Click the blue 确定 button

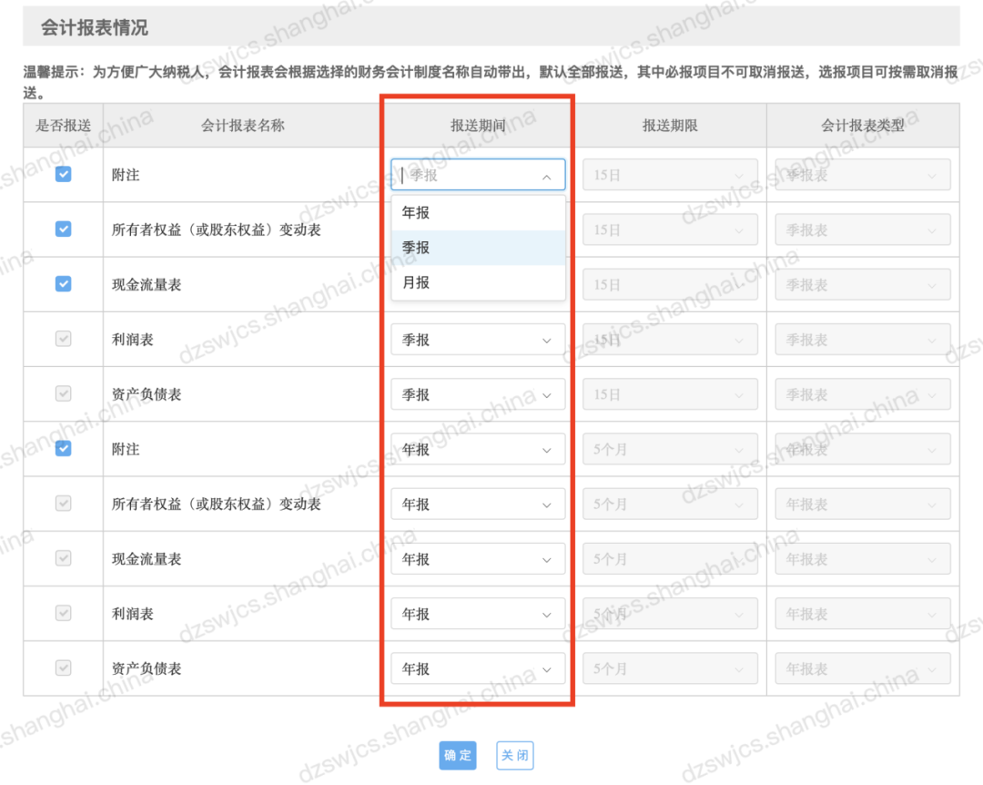pyautogui.click(x=458, y=755)
